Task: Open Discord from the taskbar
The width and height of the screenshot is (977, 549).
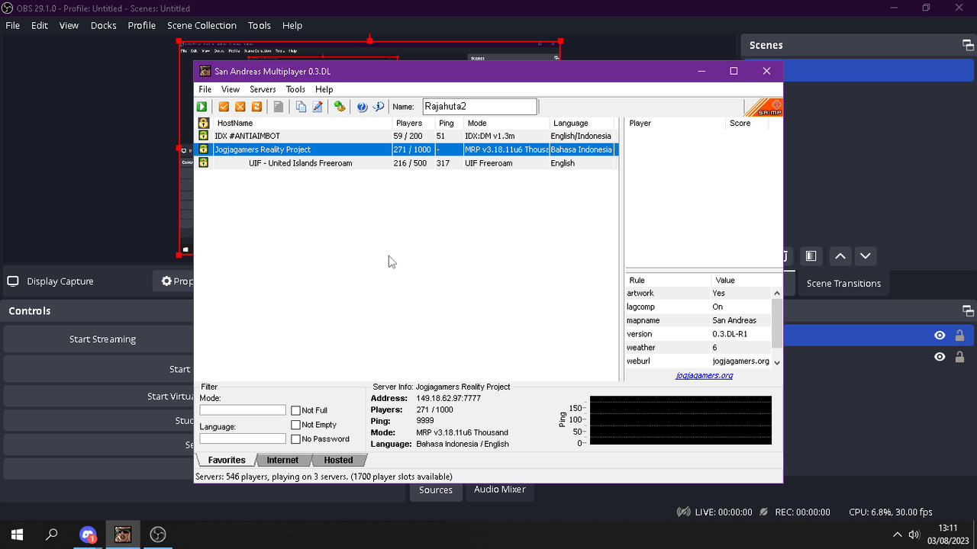Action: [88, 535]
